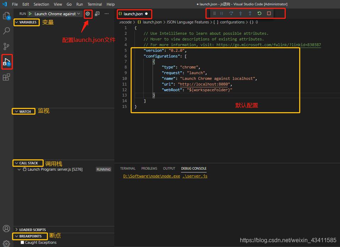Follow the http://localhost:8080 link

pyautogui.click(x=204, y=84)
